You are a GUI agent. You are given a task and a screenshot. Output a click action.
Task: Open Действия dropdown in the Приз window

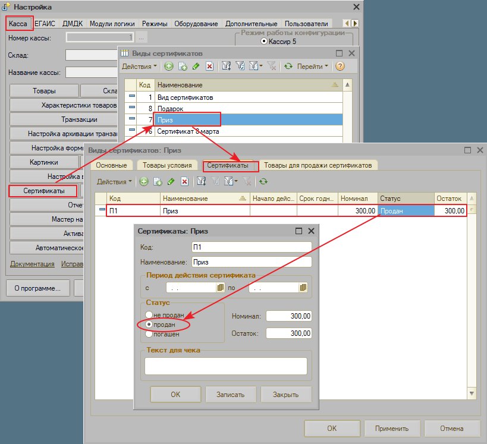pos(114,182)
